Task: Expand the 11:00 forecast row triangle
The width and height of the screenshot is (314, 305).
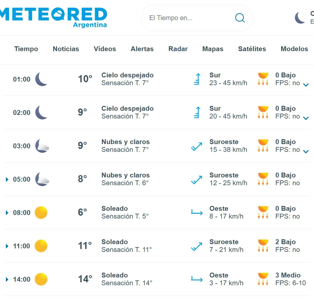Action: click(7, 246)
